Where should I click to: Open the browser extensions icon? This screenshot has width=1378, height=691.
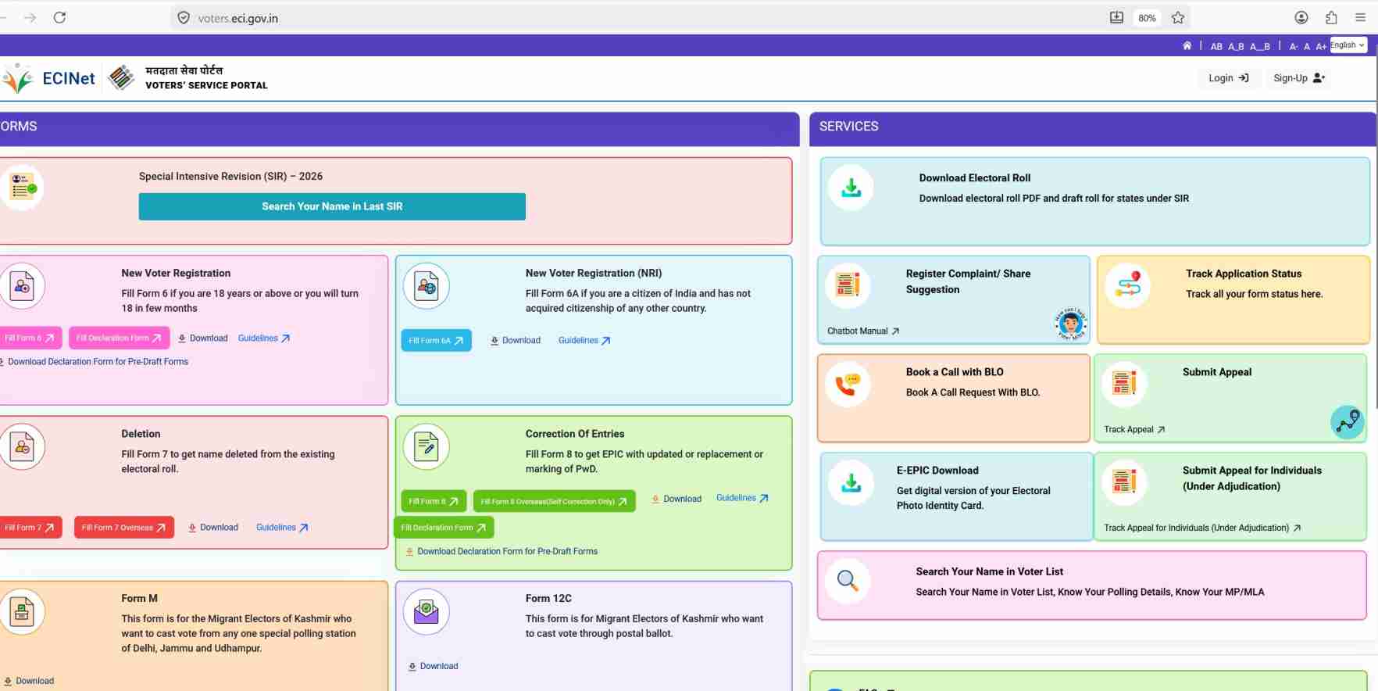point(1331,17)
